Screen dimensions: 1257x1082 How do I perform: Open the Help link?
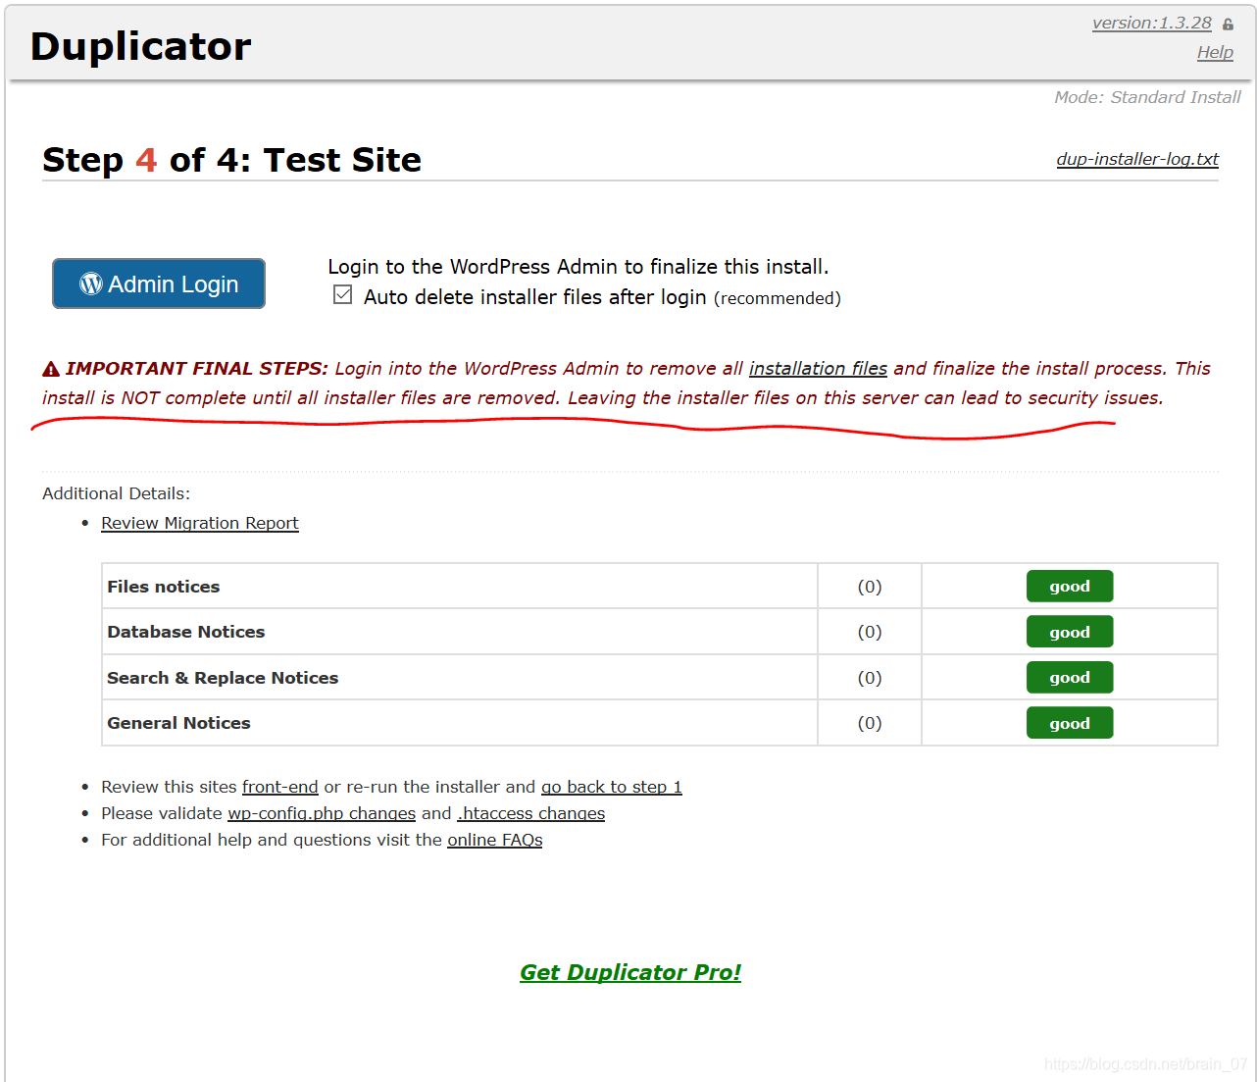tap(1215, 52)
